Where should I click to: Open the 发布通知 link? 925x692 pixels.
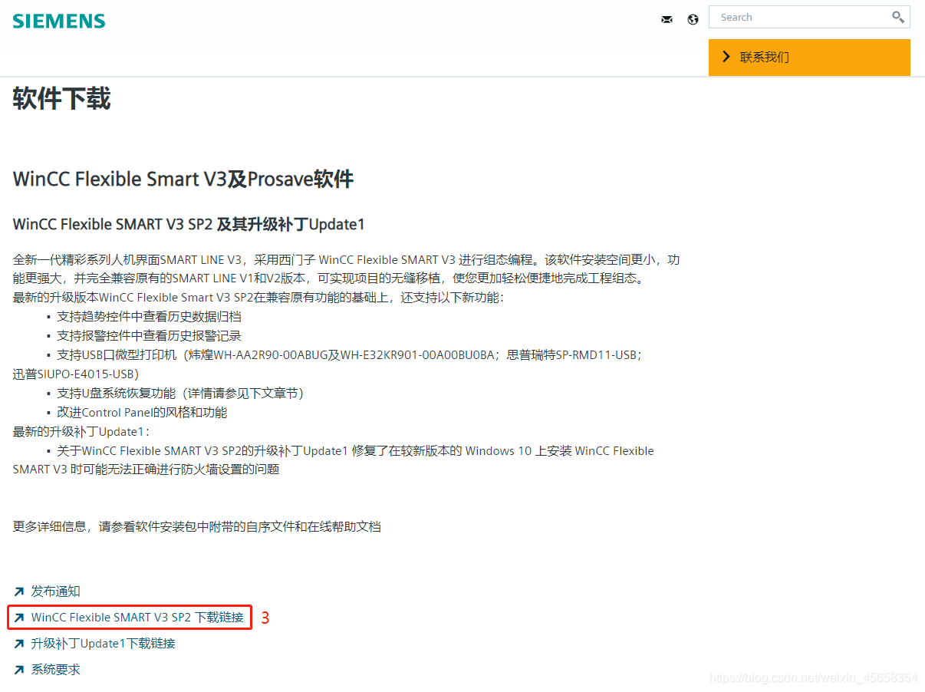coord(55,591)
